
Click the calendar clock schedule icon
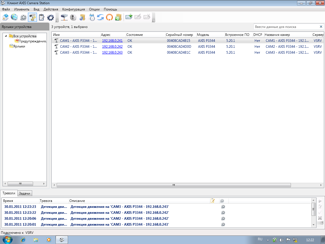click(92, 18)
